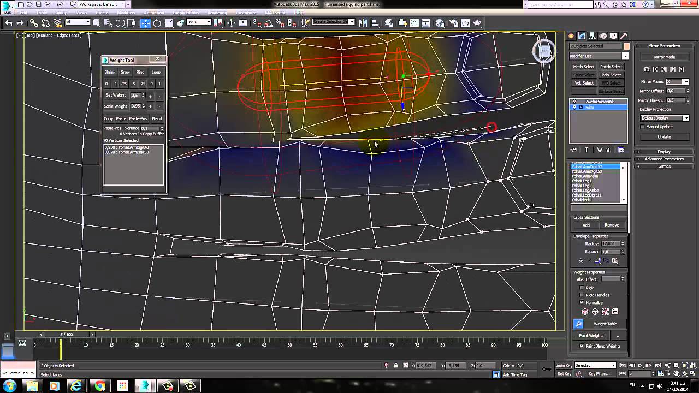
Task: Click the Pin Stack icon
Action: [x=574, y=150]
